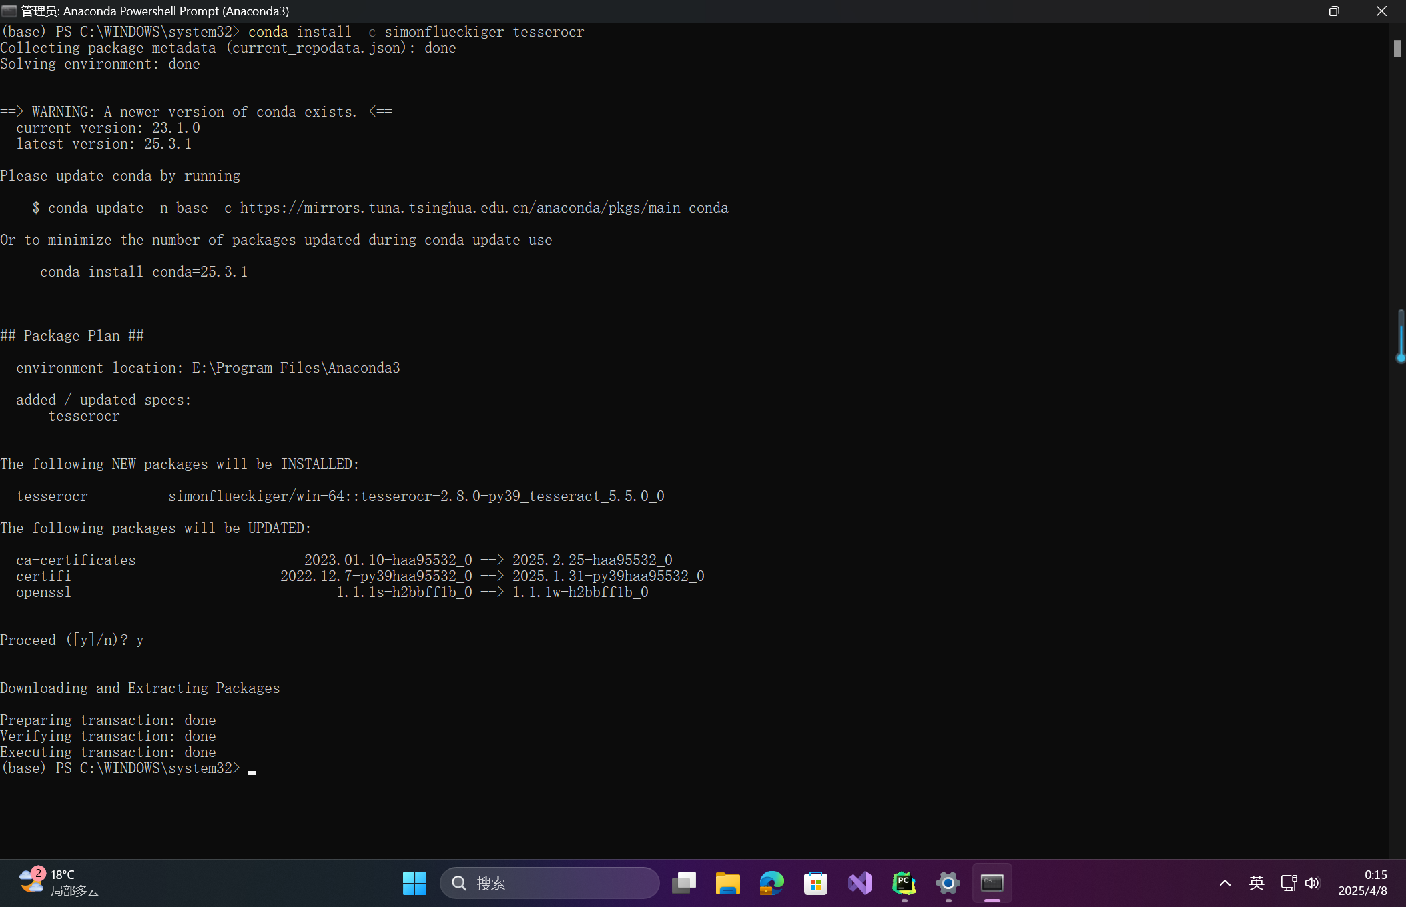Screen dimensions: 1406x907
Task: Switch to Visual Studio
Action: point(859,883)
